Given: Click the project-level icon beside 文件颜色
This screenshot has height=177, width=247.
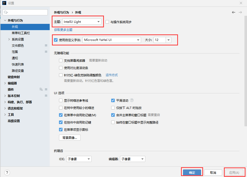Looking at the screenshot, I should coord(46,45).
